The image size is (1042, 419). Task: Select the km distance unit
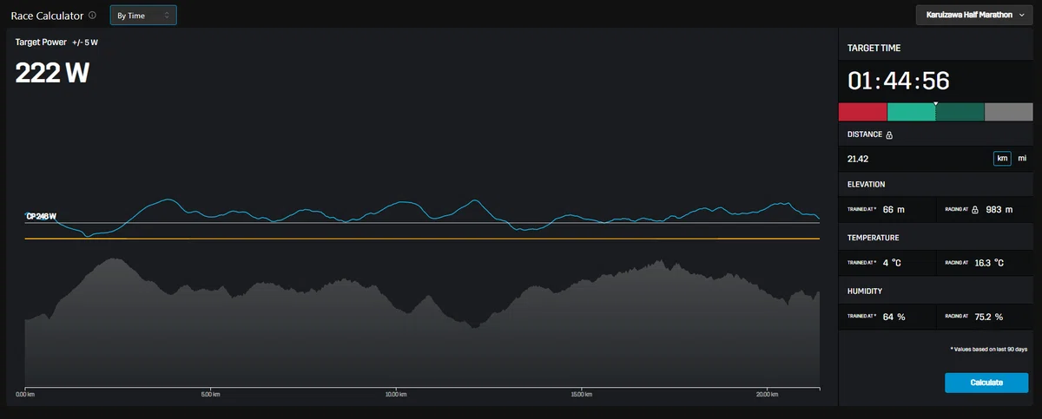(1003, 159)
